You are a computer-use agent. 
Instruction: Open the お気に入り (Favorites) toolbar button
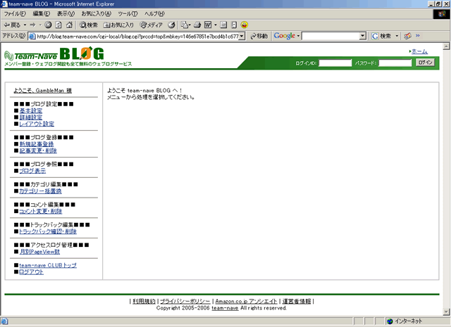point(118,25)
